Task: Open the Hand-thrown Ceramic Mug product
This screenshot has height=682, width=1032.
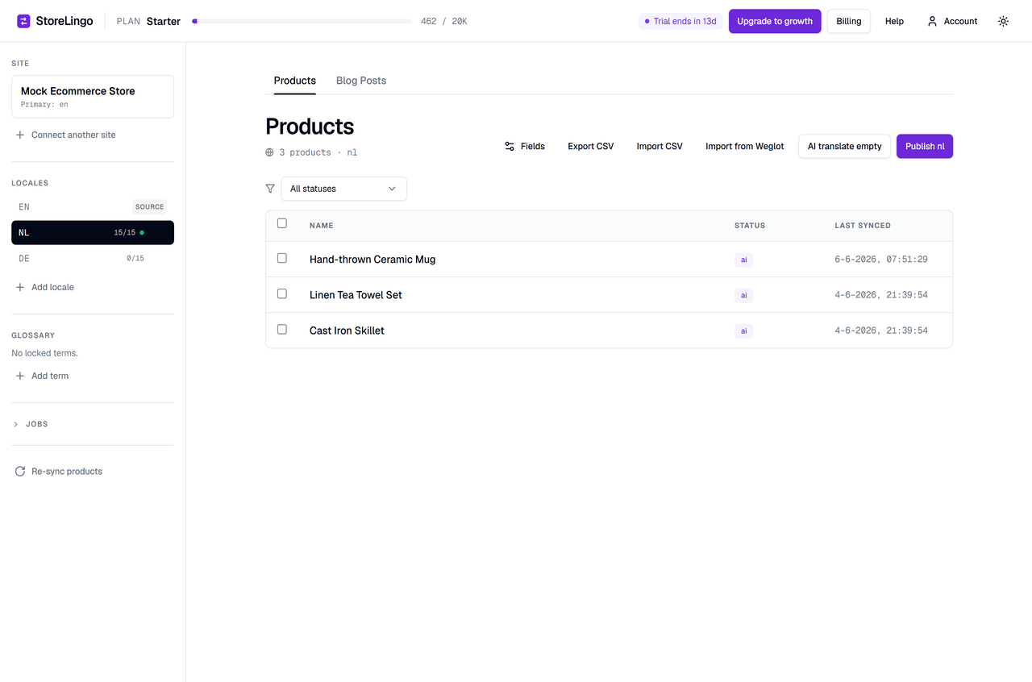Action: tap(372, 260)
